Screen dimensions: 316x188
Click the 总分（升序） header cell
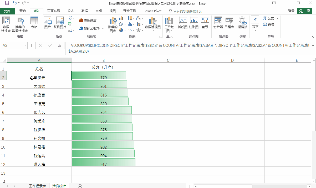[x=104, y=67]
